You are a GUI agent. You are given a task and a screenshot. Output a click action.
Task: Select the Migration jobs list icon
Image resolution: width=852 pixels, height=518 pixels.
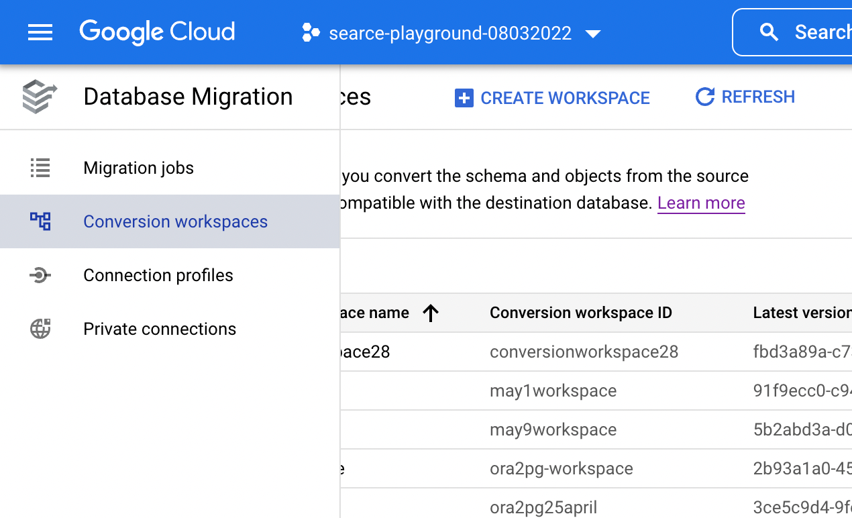tap(40, 168)
